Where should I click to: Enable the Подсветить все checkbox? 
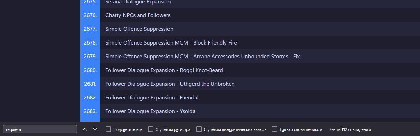click(108, 129)
